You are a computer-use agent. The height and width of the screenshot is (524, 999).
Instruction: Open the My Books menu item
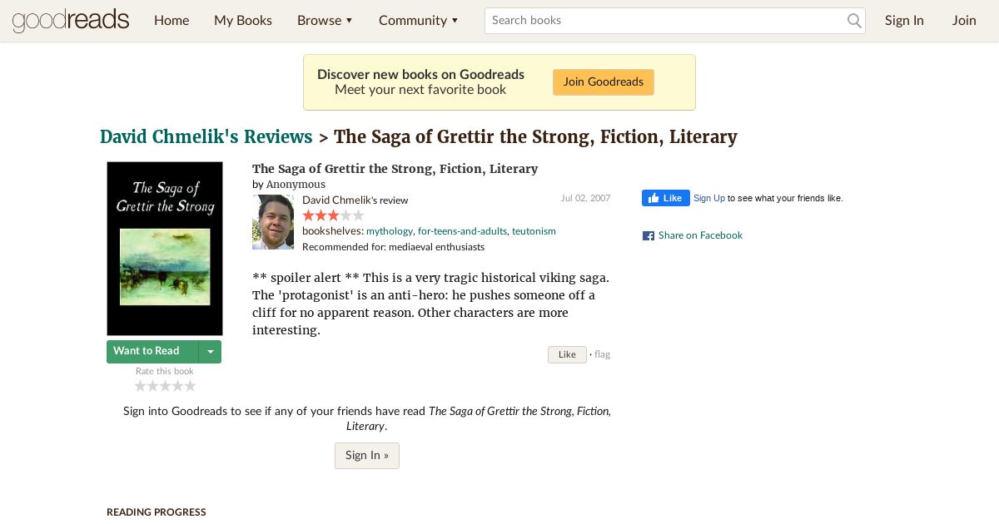pyautogui.click(x=243, y=20)
